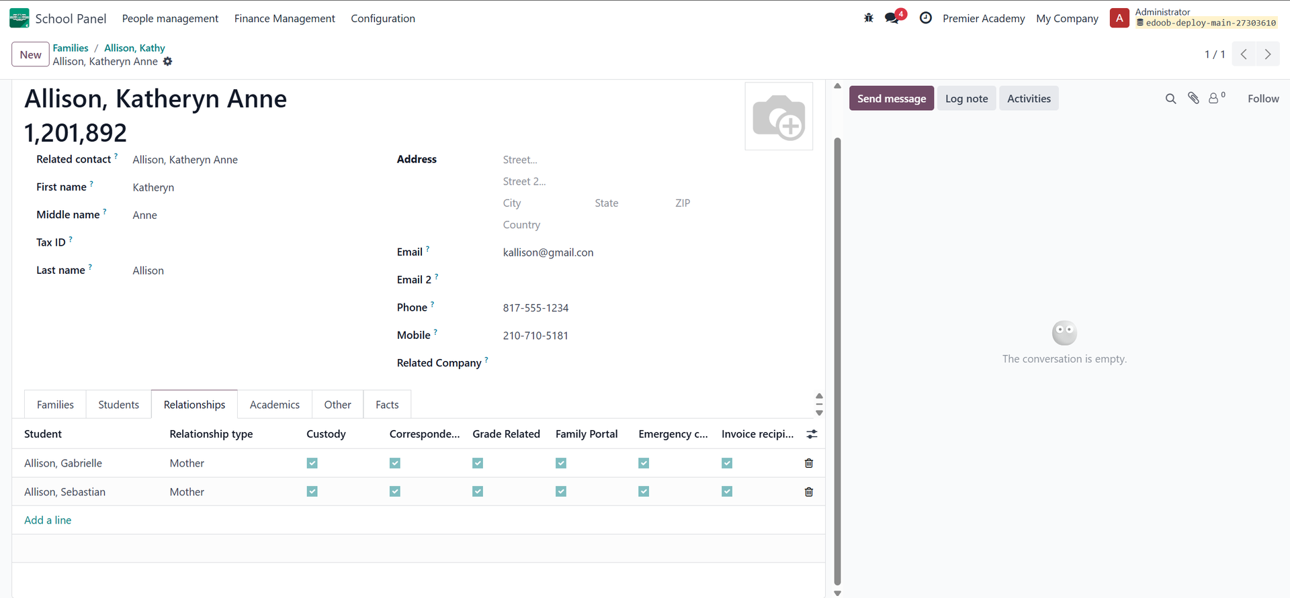Search messages with the magnifier icon
Viewport: 1290px width, 598px height.
click(x=1170, y=99)
